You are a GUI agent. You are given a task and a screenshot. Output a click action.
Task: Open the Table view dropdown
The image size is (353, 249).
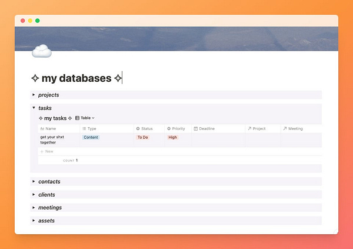point(85,118)
